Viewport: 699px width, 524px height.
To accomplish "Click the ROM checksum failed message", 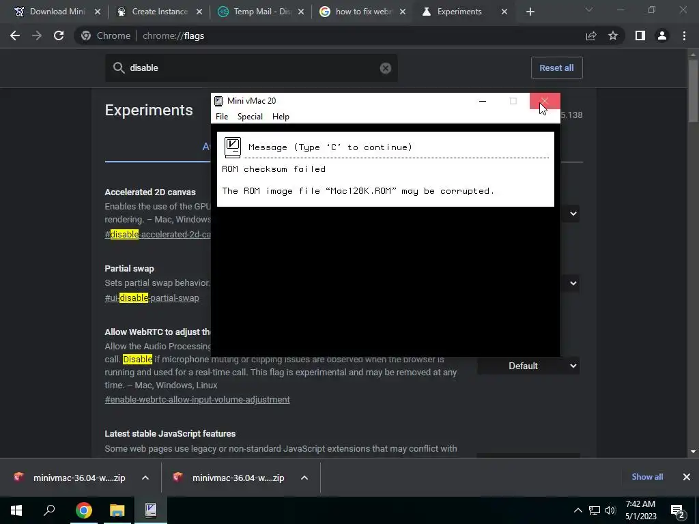I will tap(274, 169).
